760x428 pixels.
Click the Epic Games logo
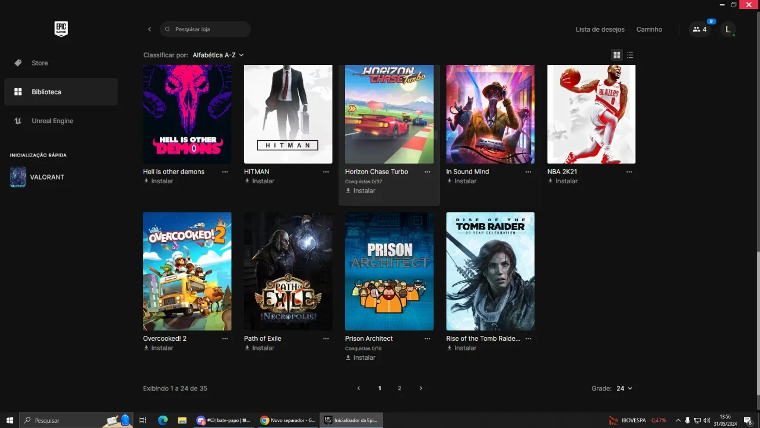[x=61, y=29]
